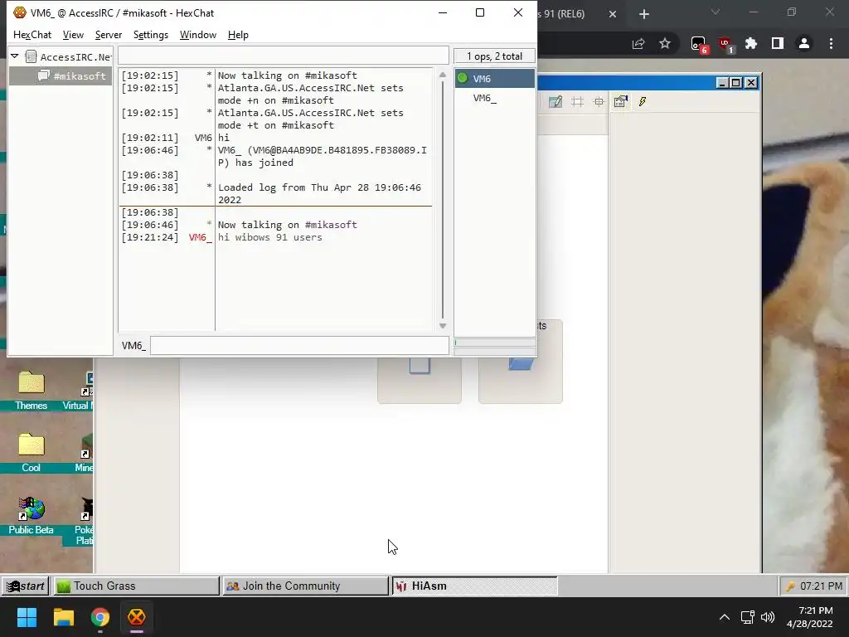Image resolution: width=849 pixels, height=637 pixels.
Task: Open volume control tray icon
Action: click(x=767, y=617)
